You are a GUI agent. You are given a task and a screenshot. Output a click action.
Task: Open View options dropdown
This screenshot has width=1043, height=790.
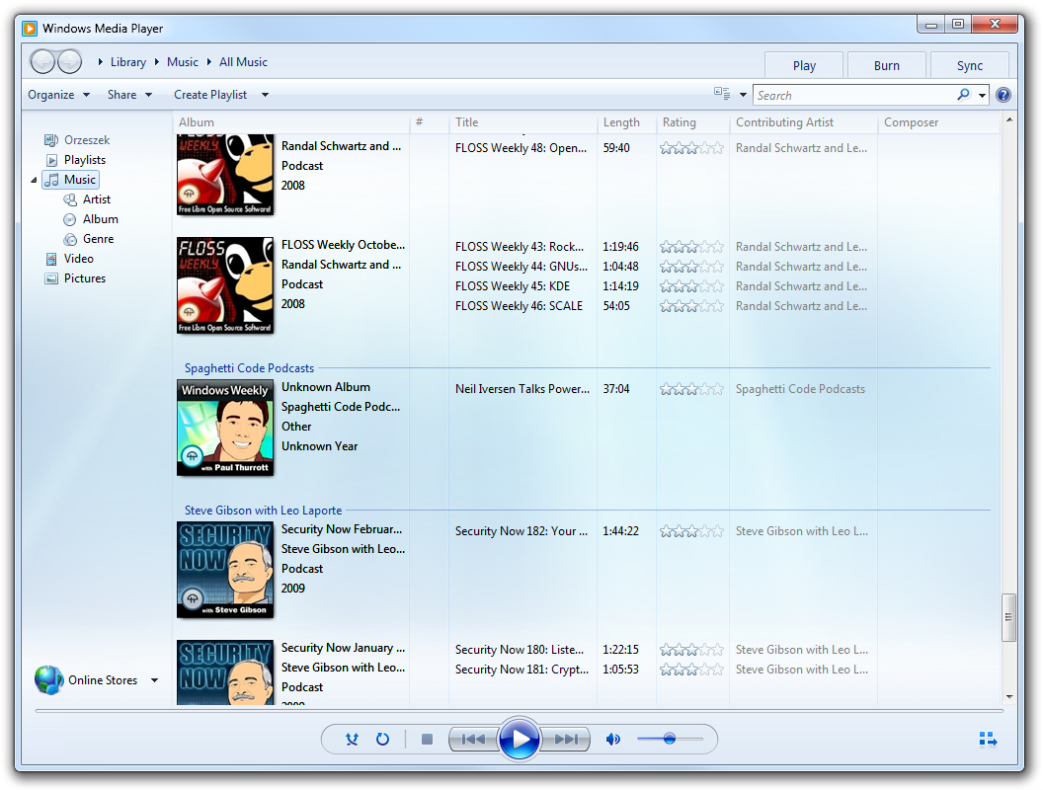click(743, 95)
